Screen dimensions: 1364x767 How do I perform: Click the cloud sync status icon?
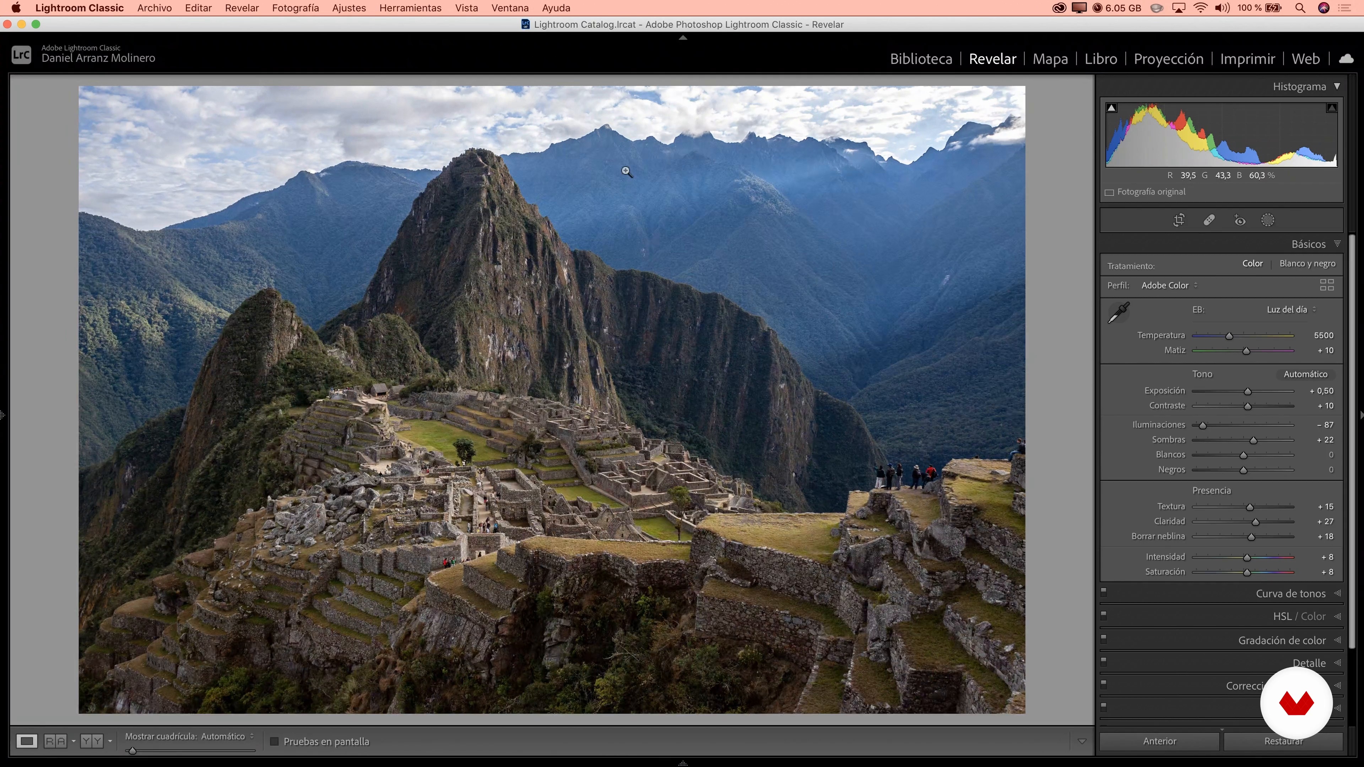click(1346, 59)
